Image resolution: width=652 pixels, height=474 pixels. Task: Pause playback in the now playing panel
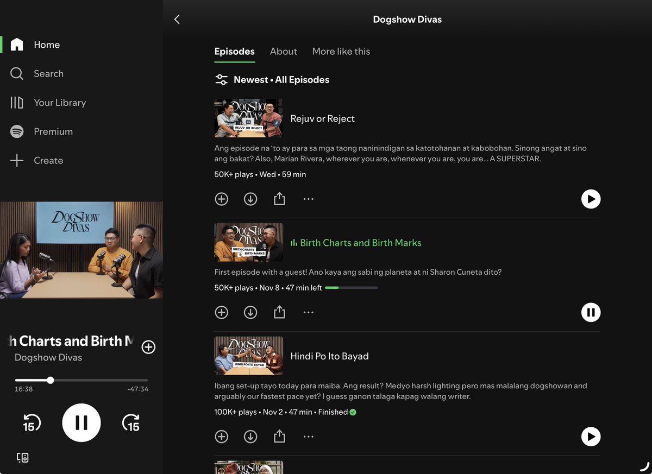(x=81, y=423)
